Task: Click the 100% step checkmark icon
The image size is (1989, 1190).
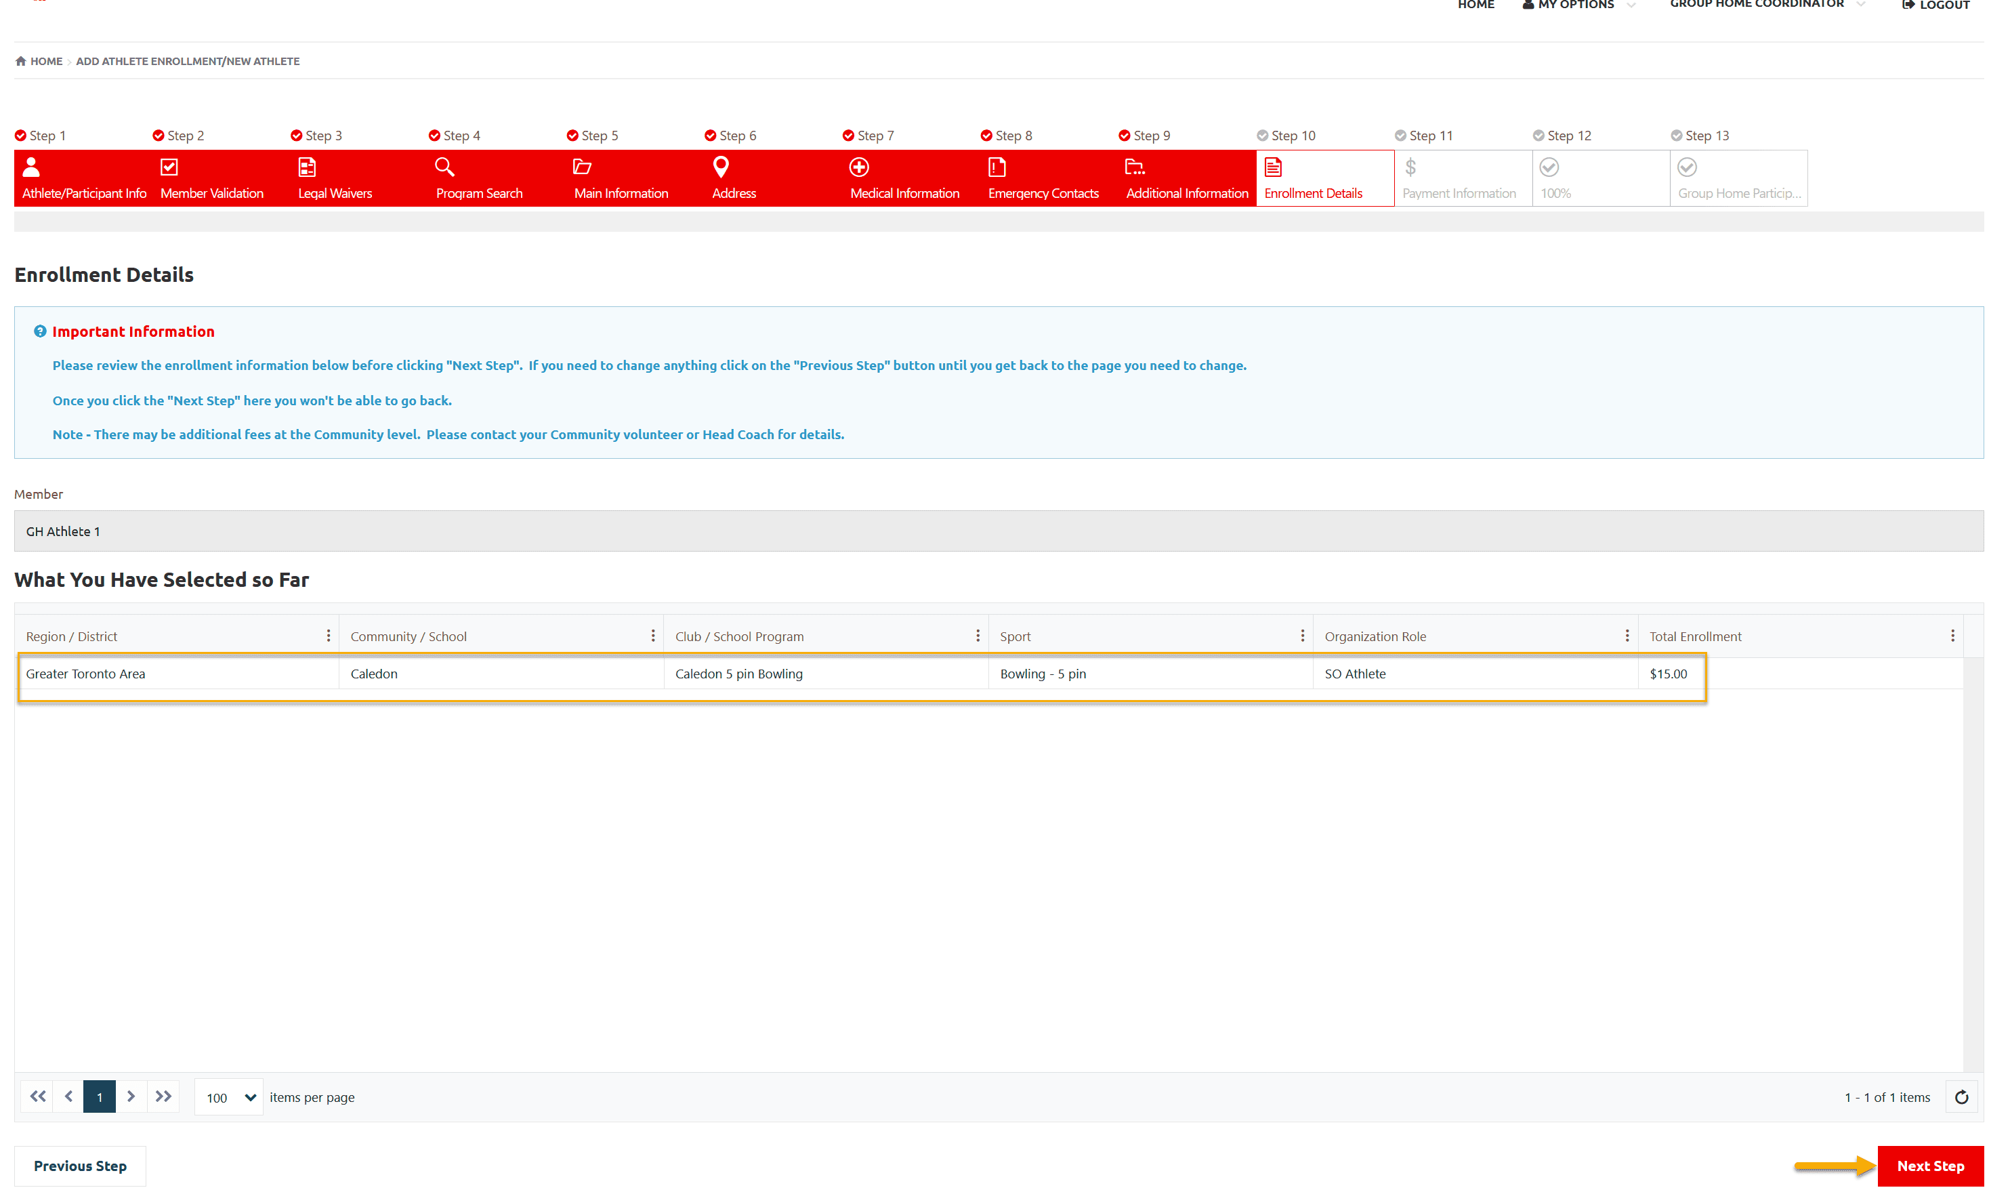Action: click(1549, 167)
